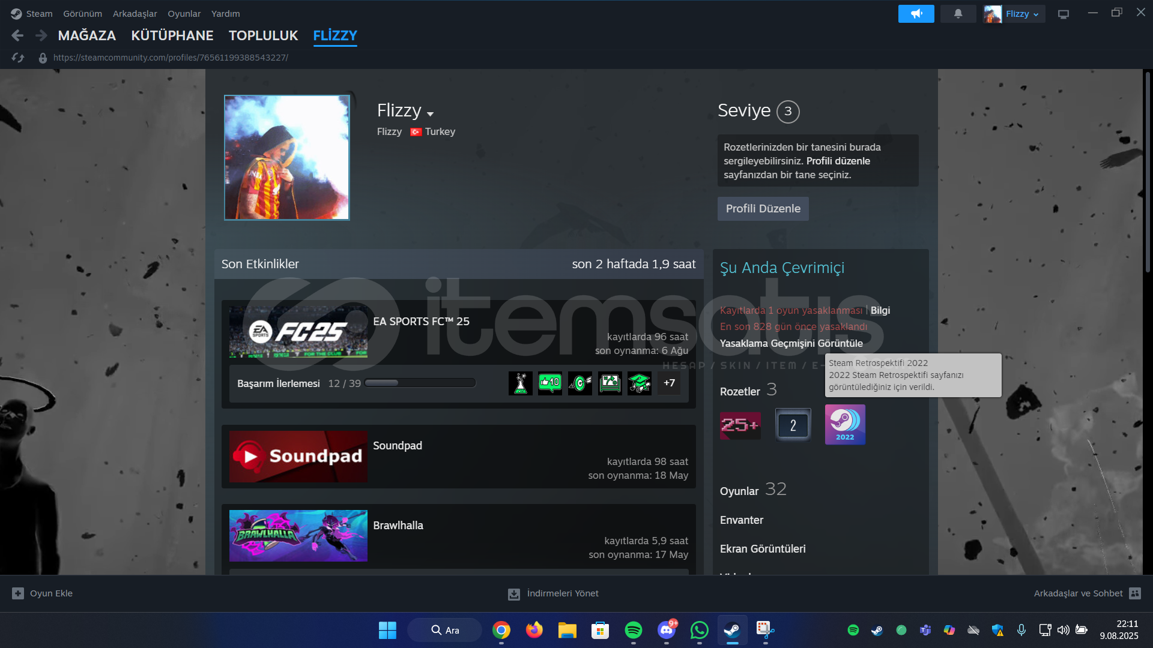Image resolution: width=1153 pixels, height=648 pixels.
Task: Open WhatsApp from the taskbar
Action: point(700,630)
